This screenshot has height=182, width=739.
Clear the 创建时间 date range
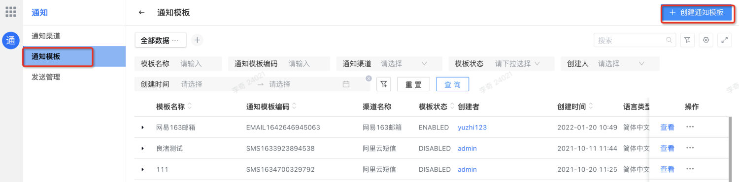point(369,78)
